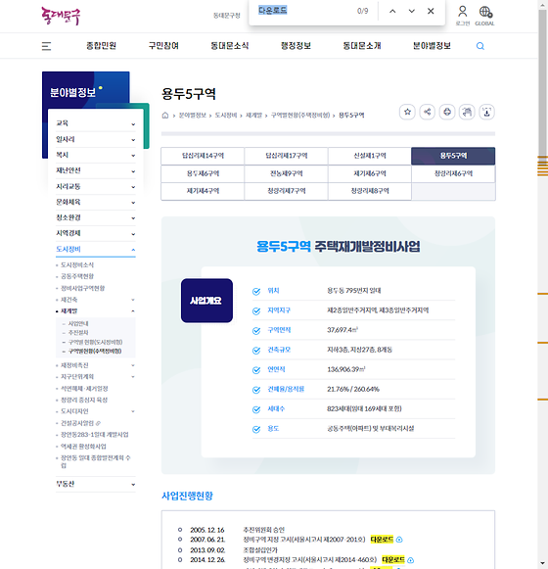
Task: Expand the 교육 sidebar section
Action: [96, 123]
